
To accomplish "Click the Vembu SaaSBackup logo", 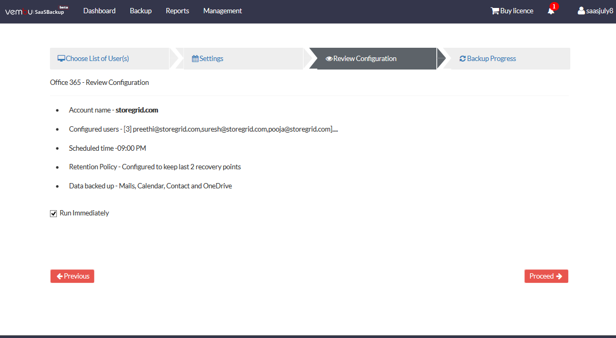I will tap(37, 11).
